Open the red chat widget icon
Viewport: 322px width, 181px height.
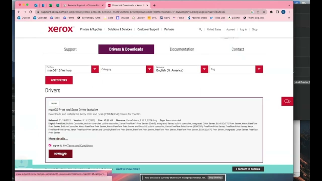[287, 101]
